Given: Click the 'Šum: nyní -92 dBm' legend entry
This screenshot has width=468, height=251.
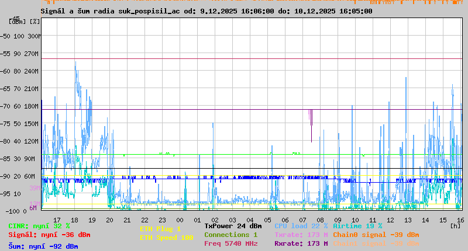Looking at the screenshot, I should tap(43, 246).
